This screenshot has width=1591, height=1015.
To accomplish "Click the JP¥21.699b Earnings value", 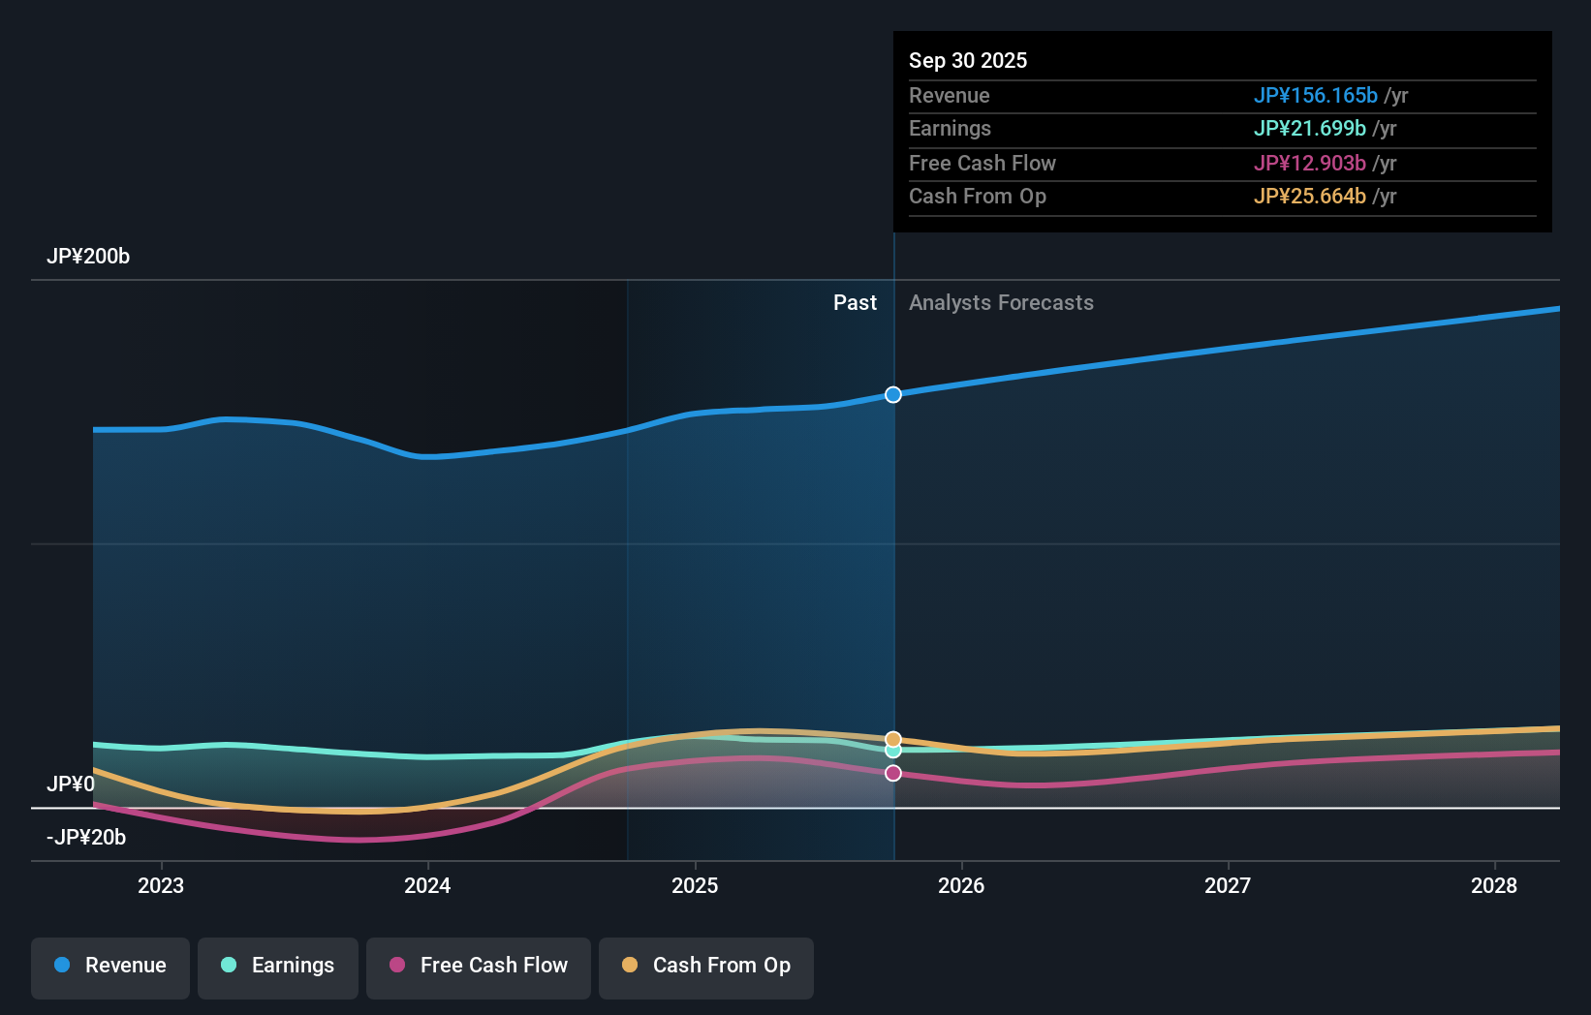I will pos(1310,128).
